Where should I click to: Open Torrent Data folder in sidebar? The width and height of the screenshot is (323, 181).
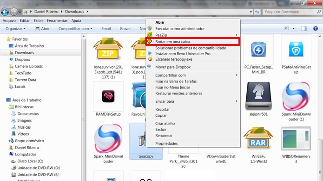pyautogui.click(x=26, y=80)
